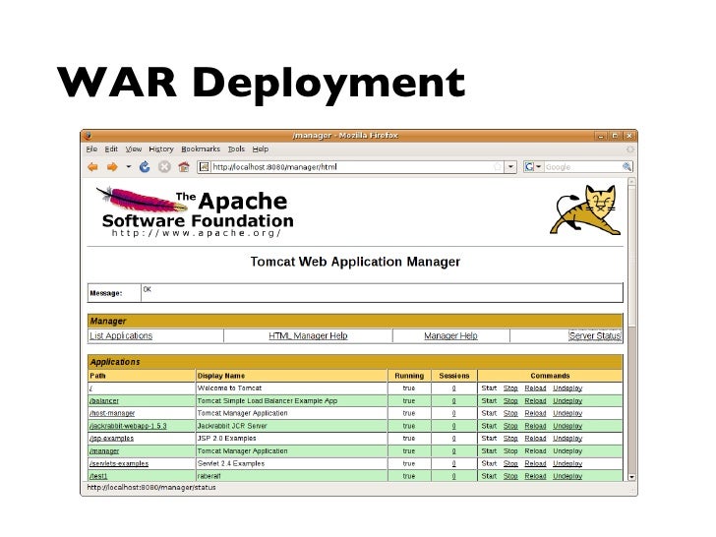Click sessions count for Jackrabbit JCR Server
This screenshot has height=537, width=716.
point(454,426)
